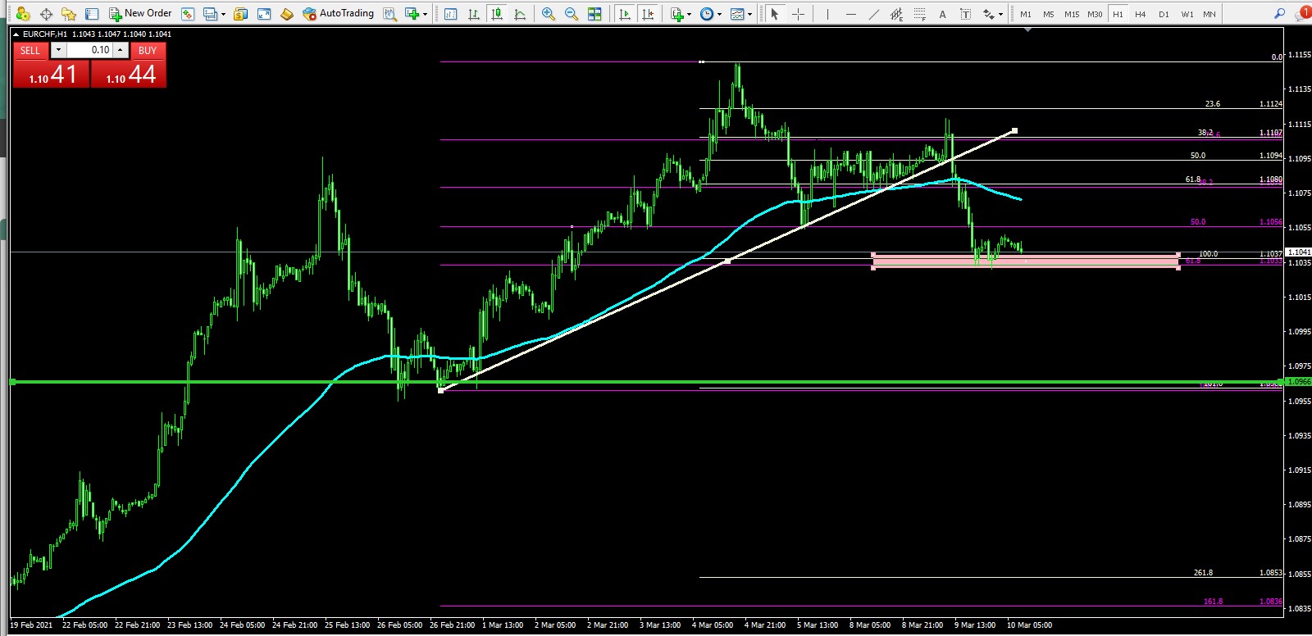Select the text label tool
The image size is (1312, 636).
point(965,14)
